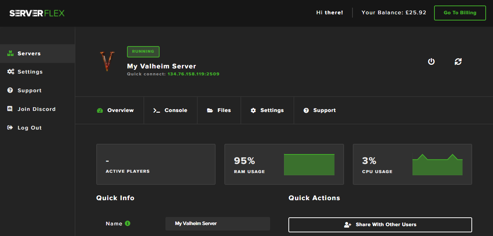Click quick connect address 134.76.158.119:2509

click(194, 74)
